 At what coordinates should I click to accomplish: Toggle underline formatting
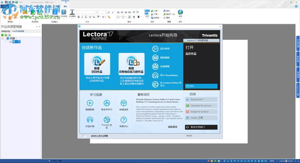(86, 17)
